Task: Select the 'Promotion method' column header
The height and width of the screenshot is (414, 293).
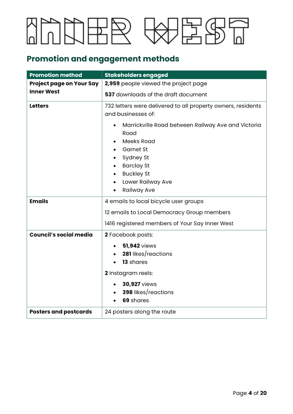Action: [x=56, y=75]
